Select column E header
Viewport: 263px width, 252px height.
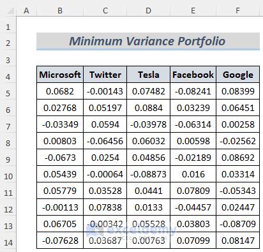pos(193,11)
